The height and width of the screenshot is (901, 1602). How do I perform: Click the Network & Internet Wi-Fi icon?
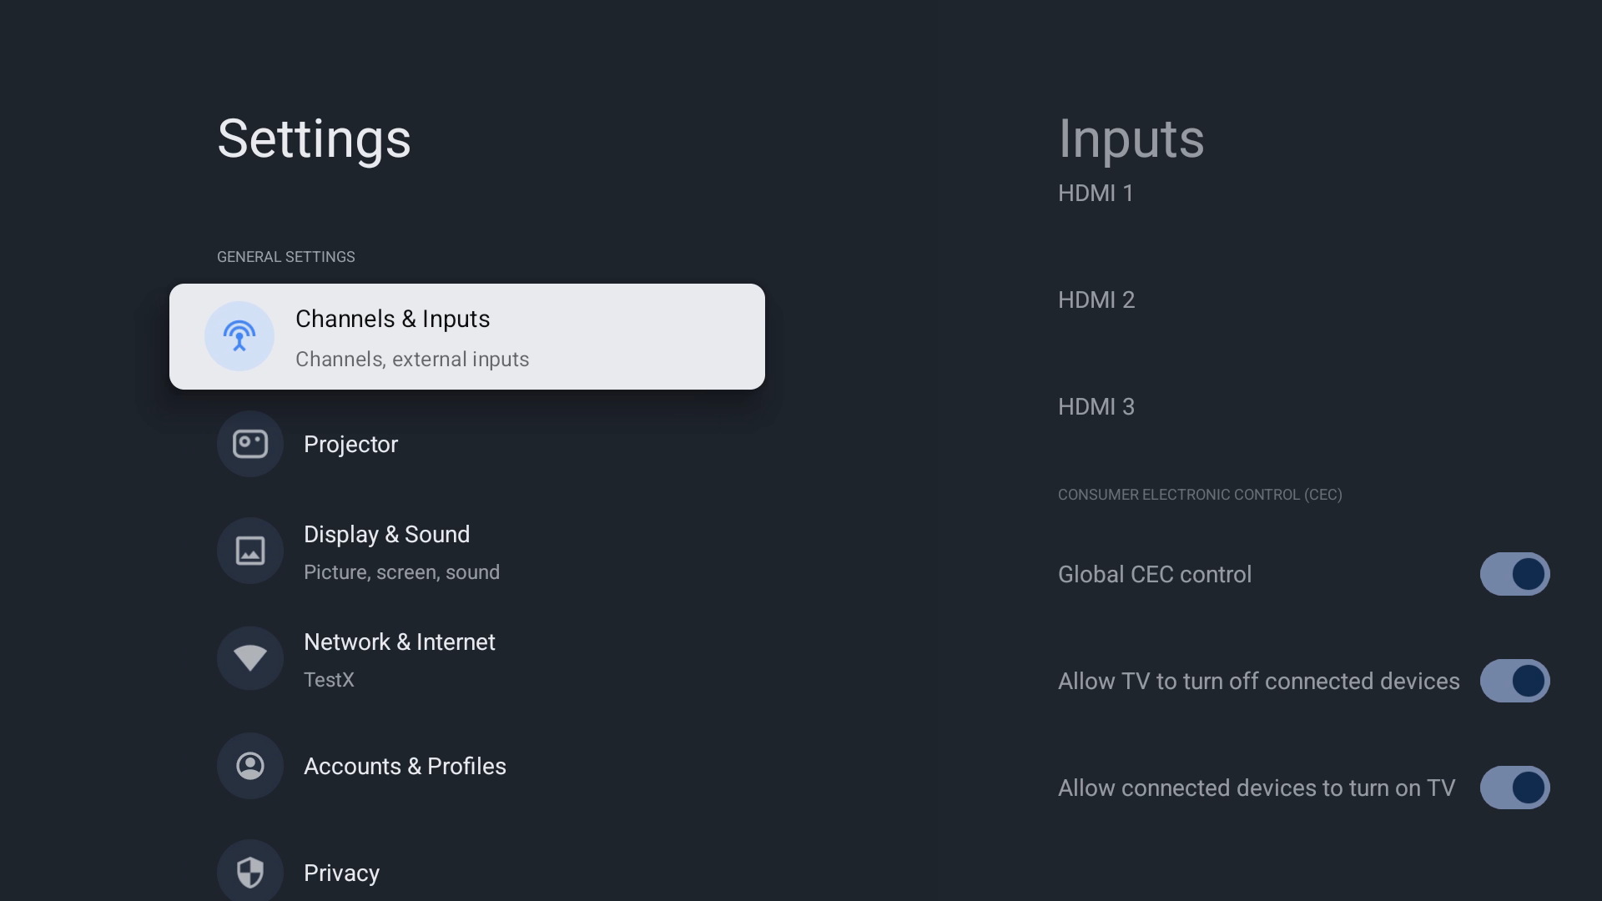250,658
